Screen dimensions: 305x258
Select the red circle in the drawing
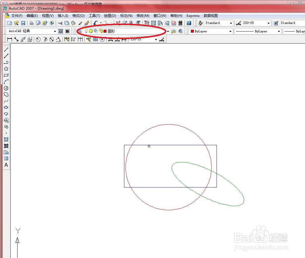168,124
